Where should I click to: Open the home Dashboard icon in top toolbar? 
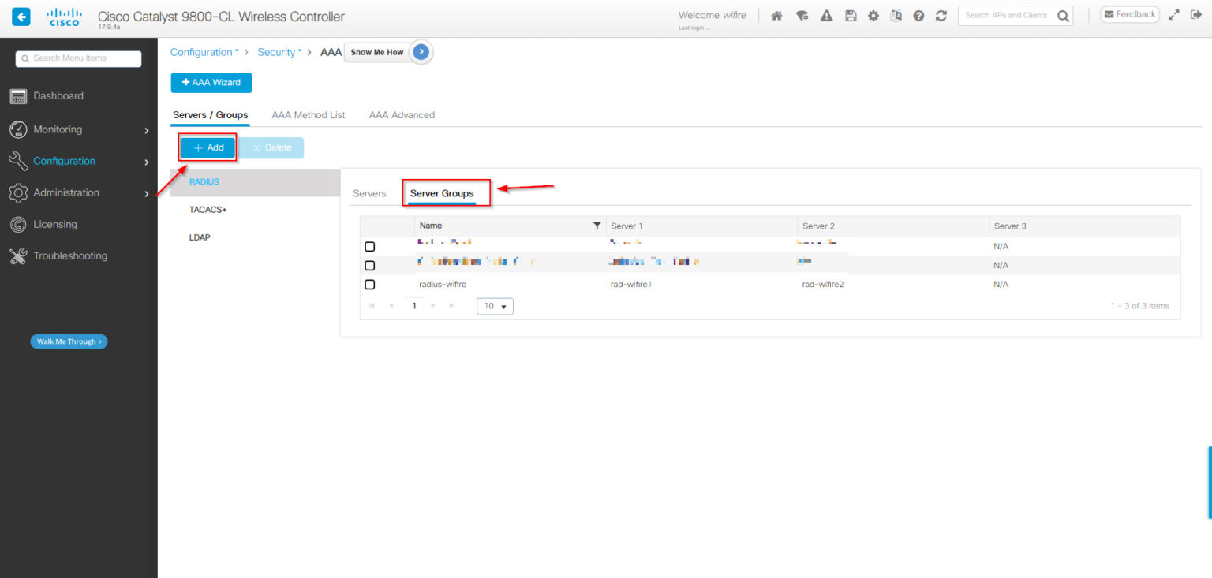[776, 14]
